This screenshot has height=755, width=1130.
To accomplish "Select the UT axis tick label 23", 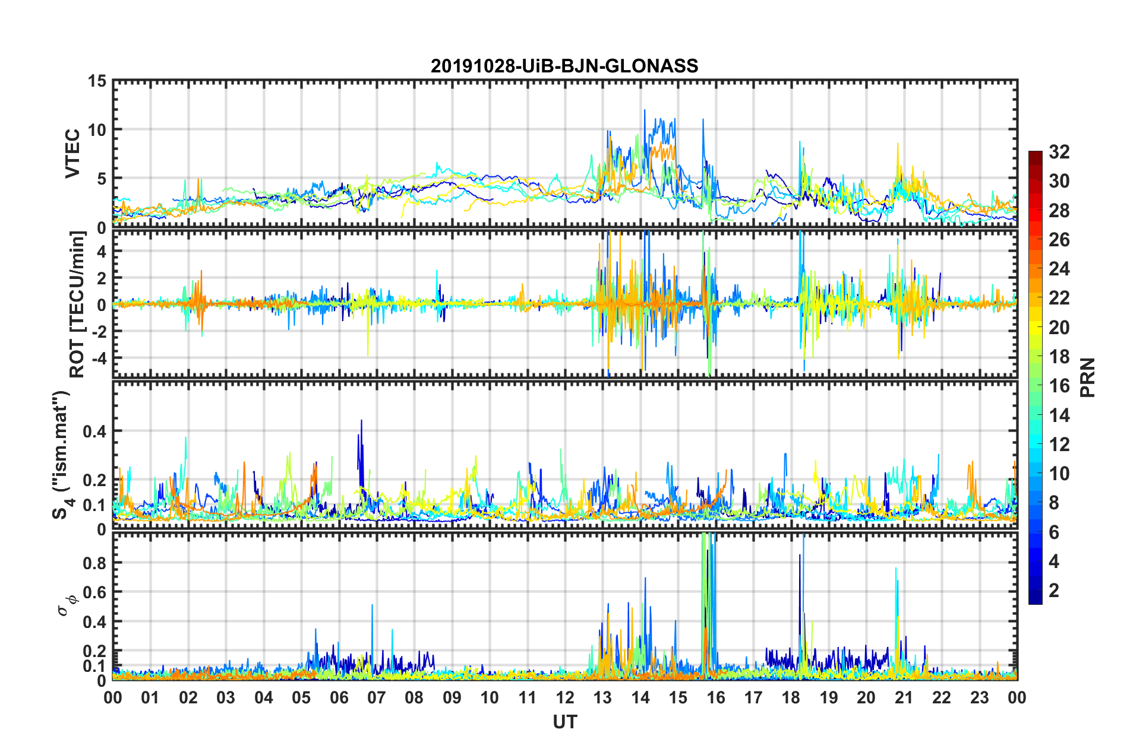I will (979, 697).
